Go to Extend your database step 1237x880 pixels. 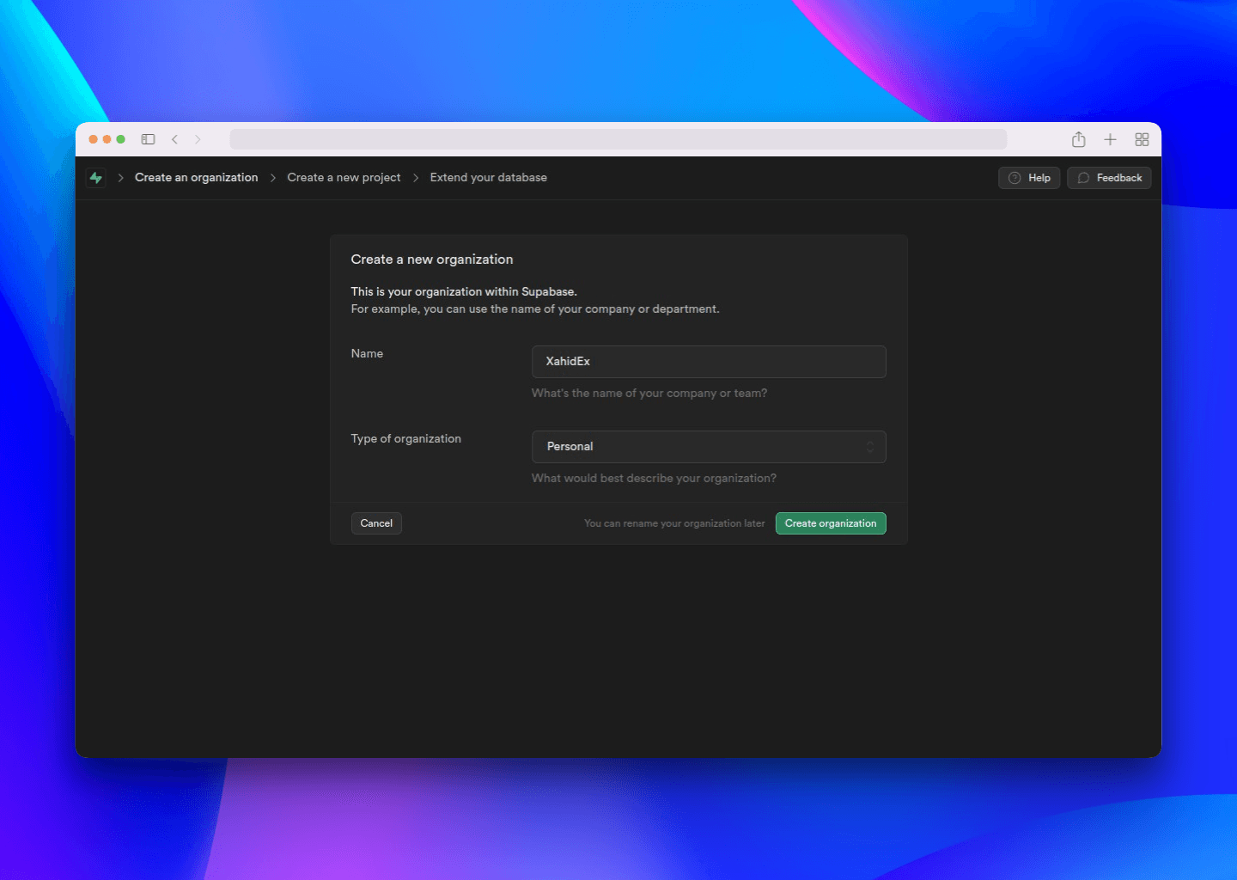tap(488, 178)
